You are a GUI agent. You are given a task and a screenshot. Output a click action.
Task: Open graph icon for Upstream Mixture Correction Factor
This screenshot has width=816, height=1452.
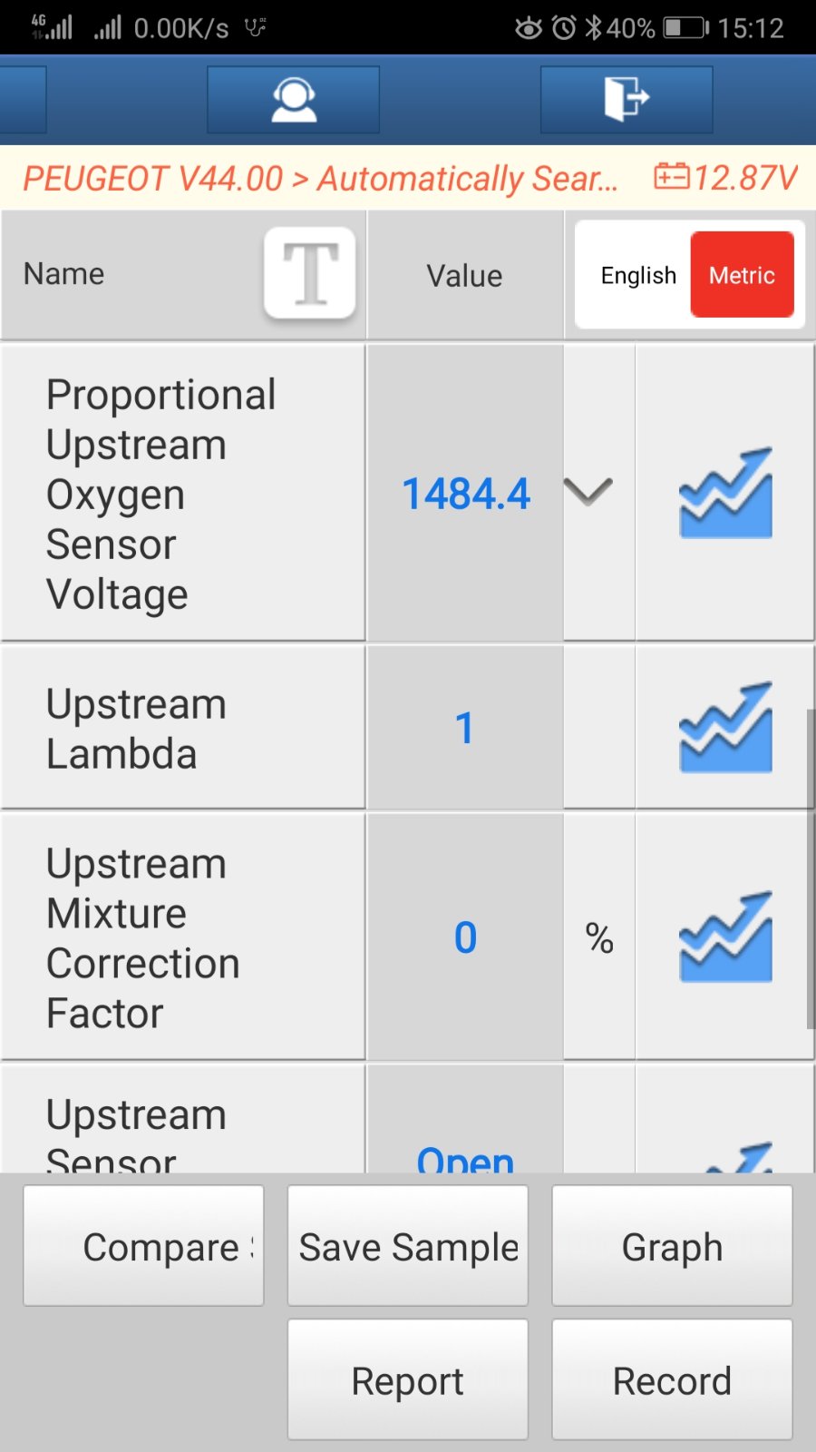point(725,937)
